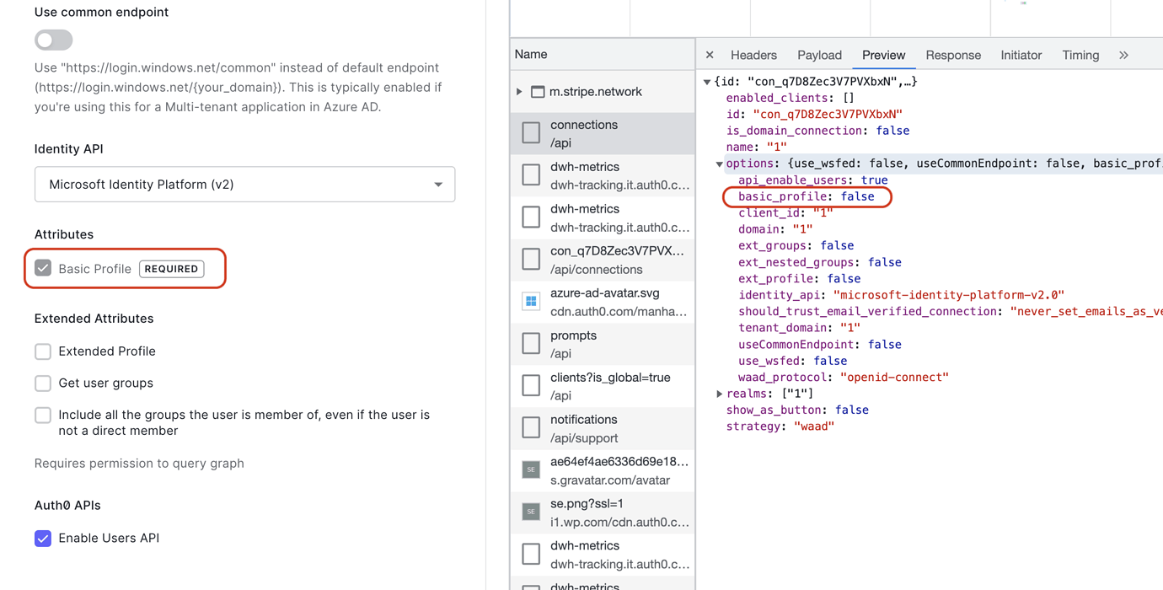Open the Identity API dropdown
The width and height of the screenshot is (1163, 590).
(244, 184)
